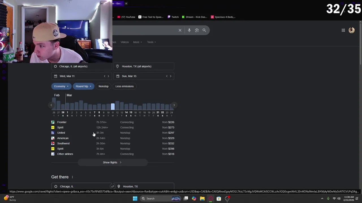Edit origin field Chicago, IL (all airports)
Viewport: 362px width, 203px height.
tap(81, 66)
